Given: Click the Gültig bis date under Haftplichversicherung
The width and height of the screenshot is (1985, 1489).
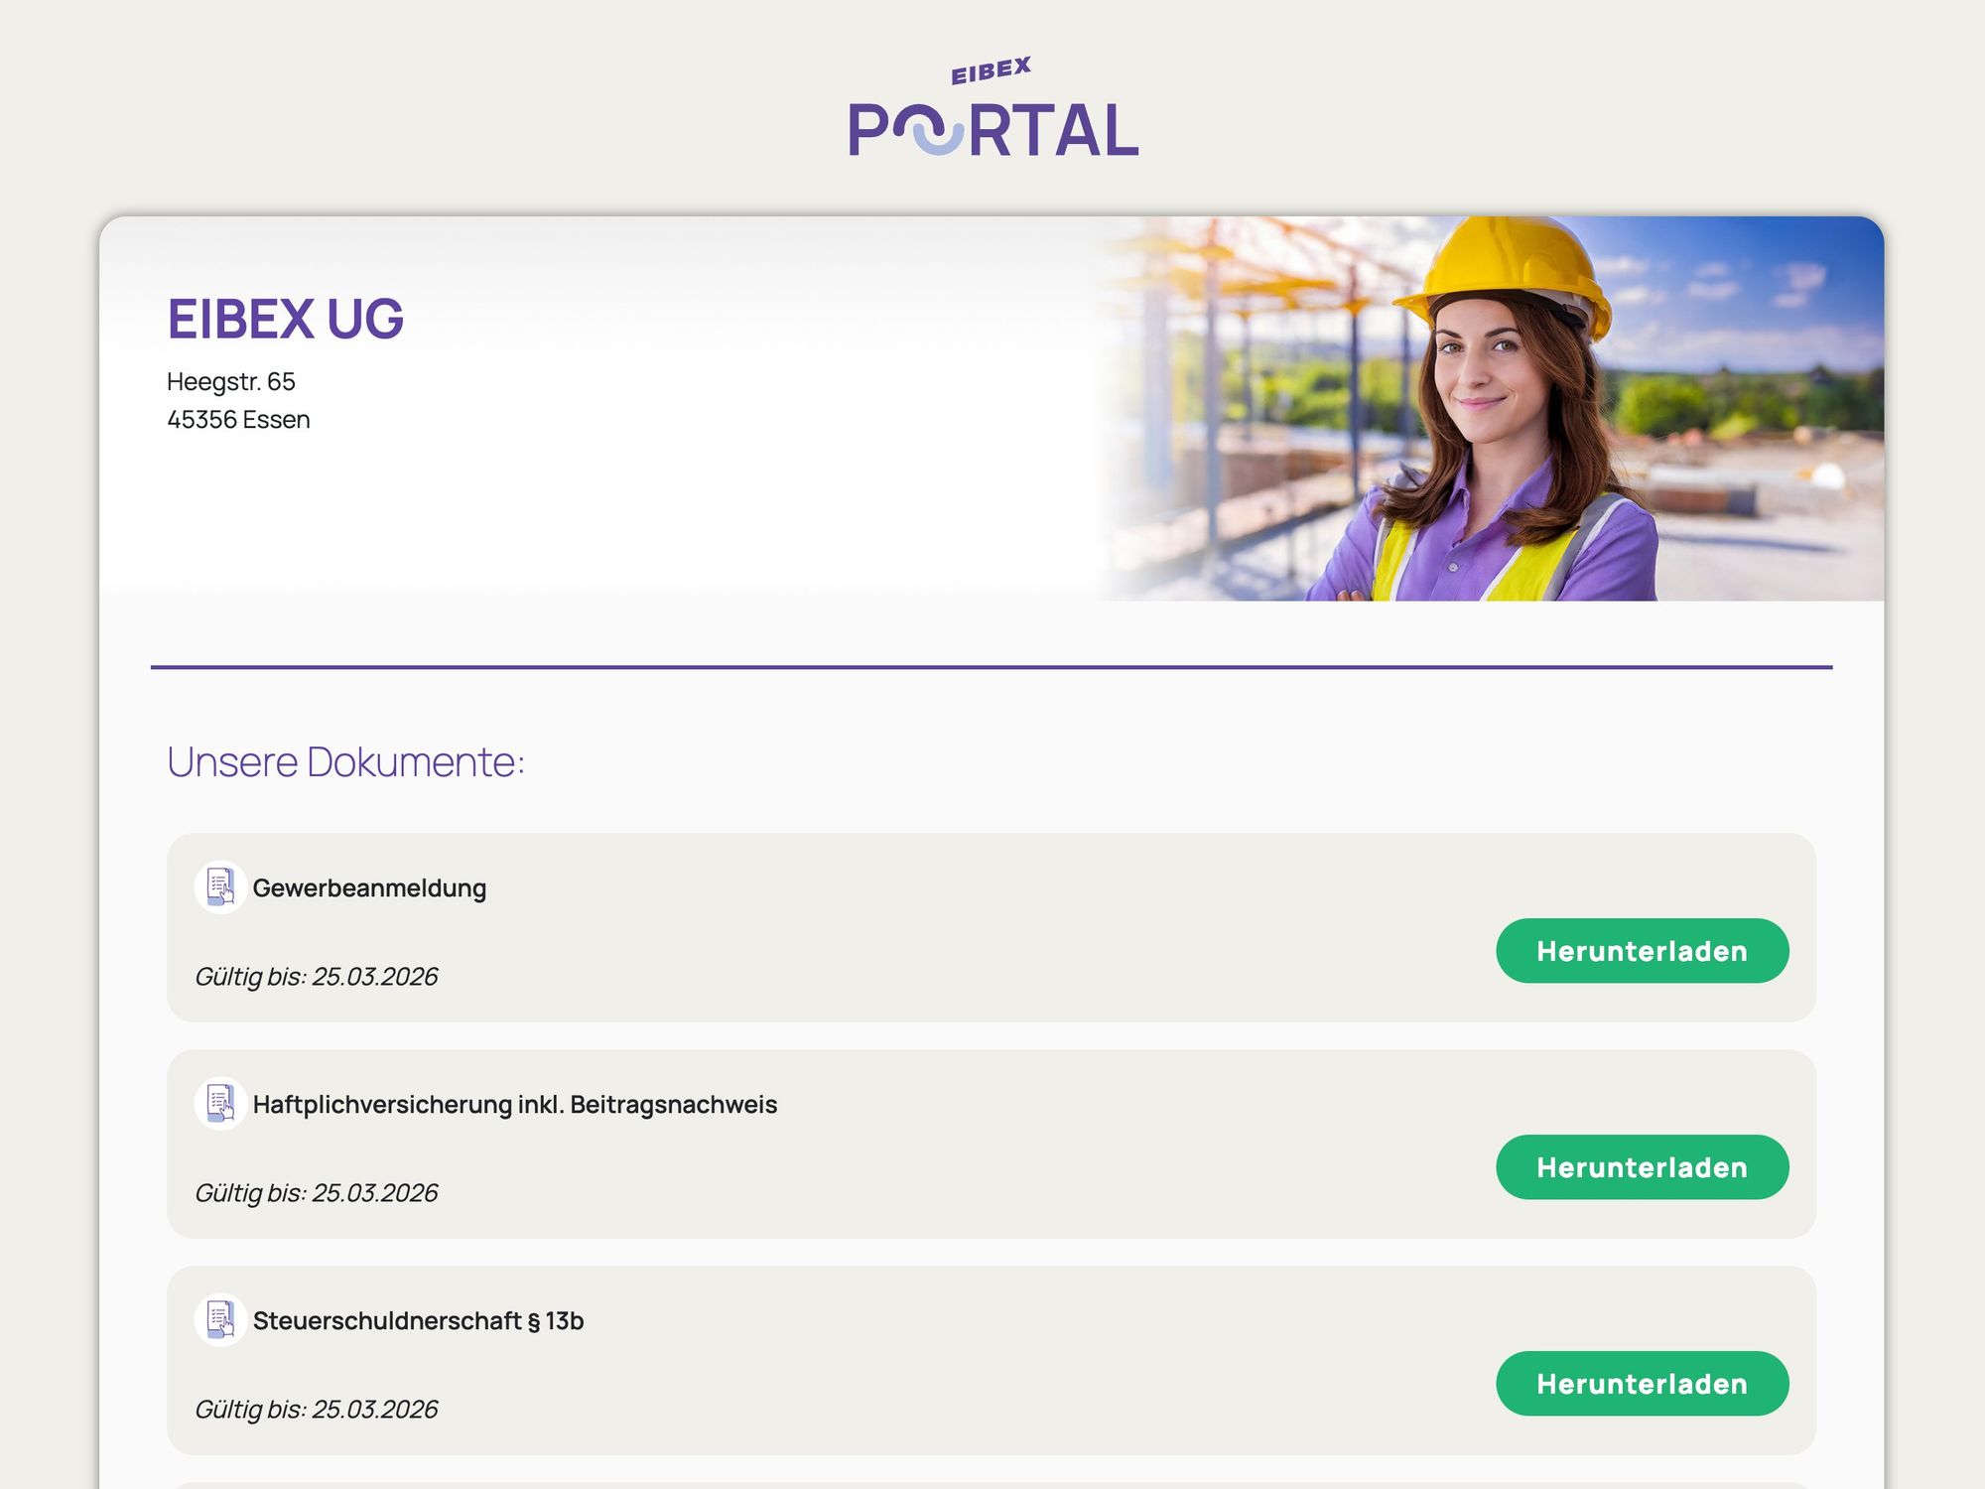Looking at the screenshot, I should pos(317,1193).
